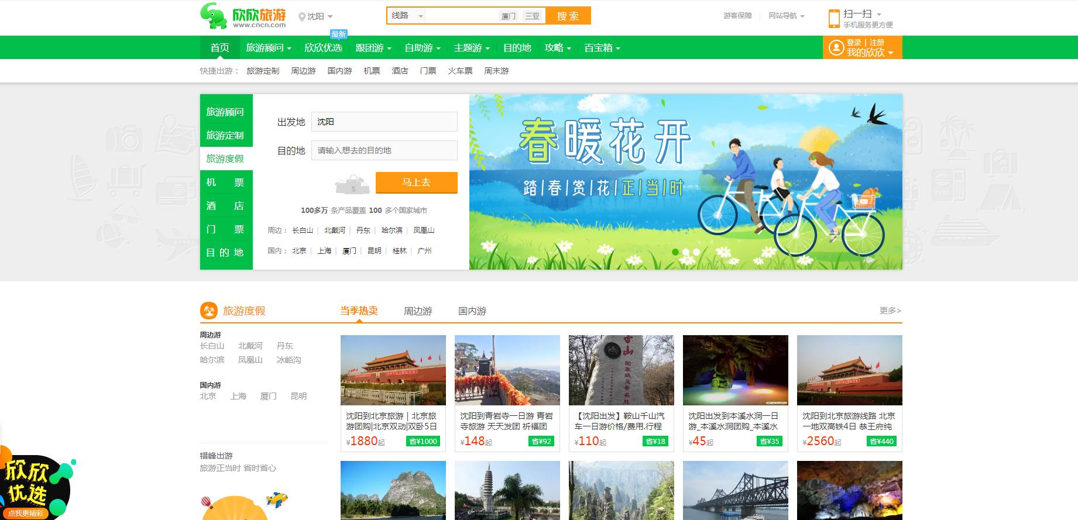Select 酒店 in the green side panel

click(x=226, y=205)
